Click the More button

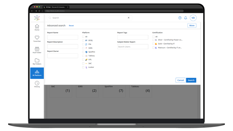[192, 25]
